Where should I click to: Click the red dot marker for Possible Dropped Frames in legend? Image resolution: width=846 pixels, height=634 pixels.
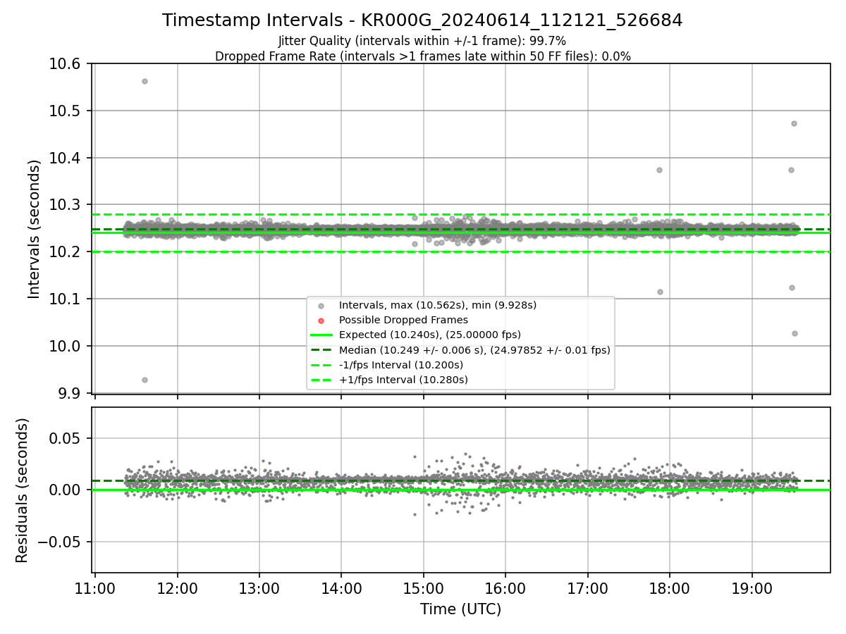(321, 321)
